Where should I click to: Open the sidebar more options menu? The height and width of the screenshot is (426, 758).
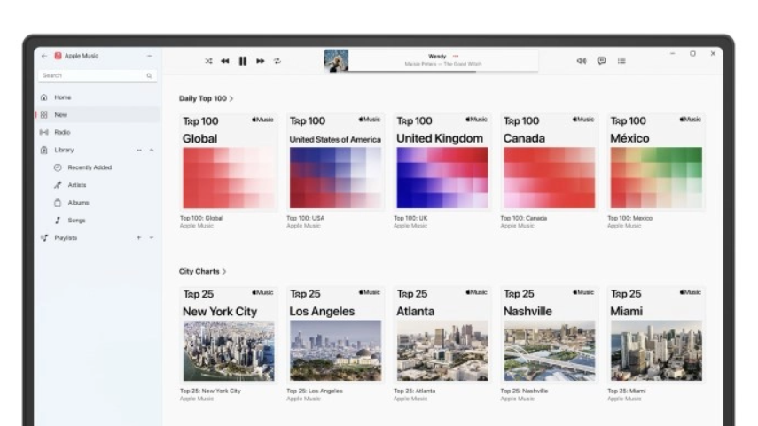click(150, 56)
